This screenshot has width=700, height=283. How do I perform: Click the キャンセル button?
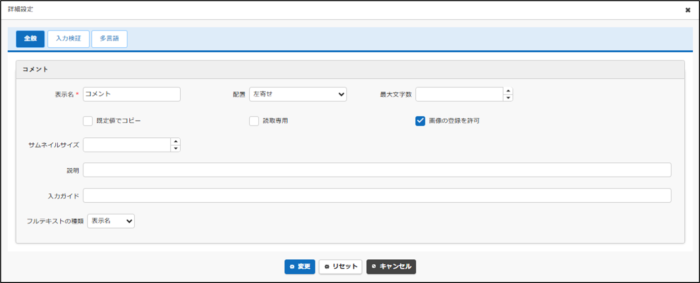(x=391, y=267)
